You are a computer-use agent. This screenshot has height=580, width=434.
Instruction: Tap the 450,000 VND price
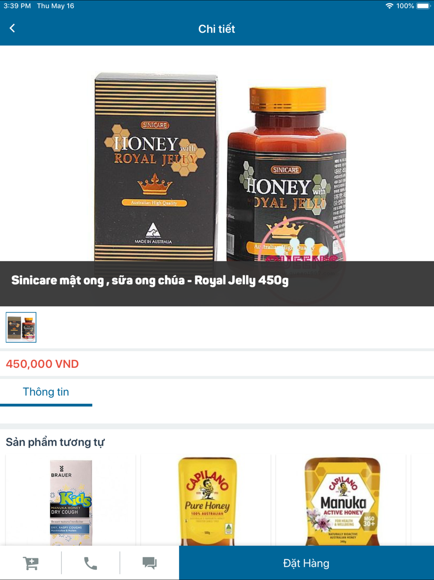pyautogui.click(x=42, y=364)
